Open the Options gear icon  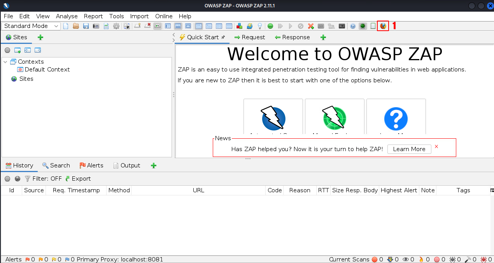point(116,26)
